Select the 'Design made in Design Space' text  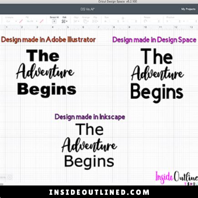click(x=154, y=40)
